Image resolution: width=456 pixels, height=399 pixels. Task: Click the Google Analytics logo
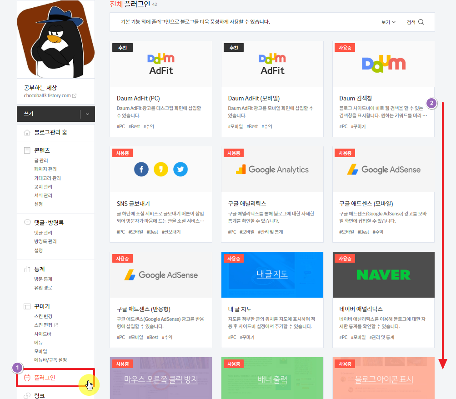[x=272, y=170]
